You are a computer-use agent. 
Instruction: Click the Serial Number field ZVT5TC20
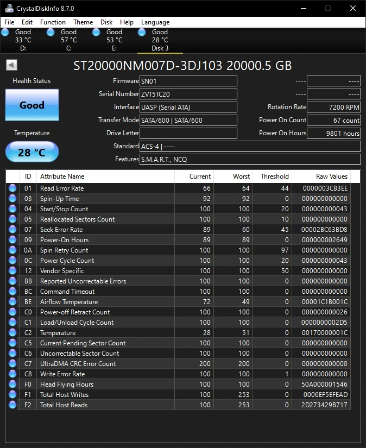tap(188, 94)
